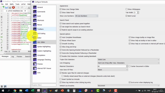
Task: Open the Tools menu
Action: pyautogui.click(x=17, y=4)
